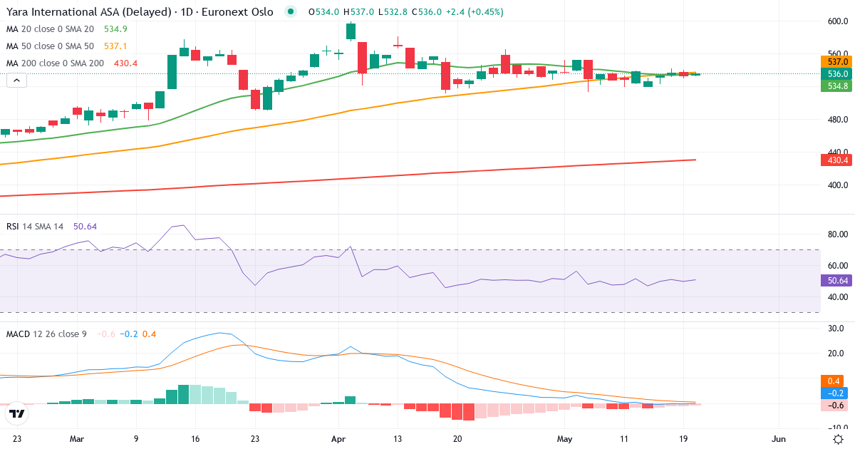Click the 537.0 orange price label
855x449 pixels.
coord(837,62)
